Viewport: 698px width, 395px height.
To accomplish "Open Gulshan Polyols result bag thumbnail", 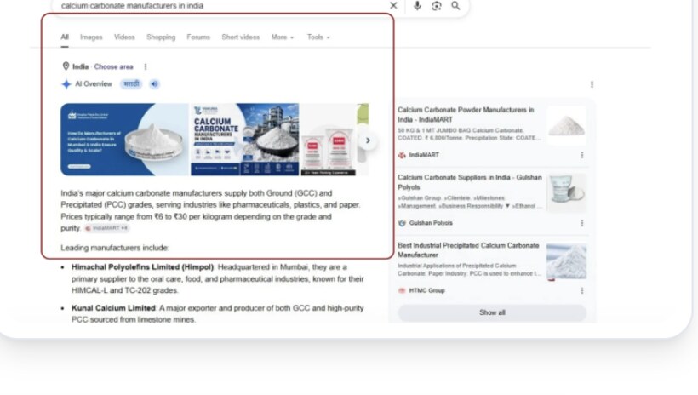I will click(566, 193).
